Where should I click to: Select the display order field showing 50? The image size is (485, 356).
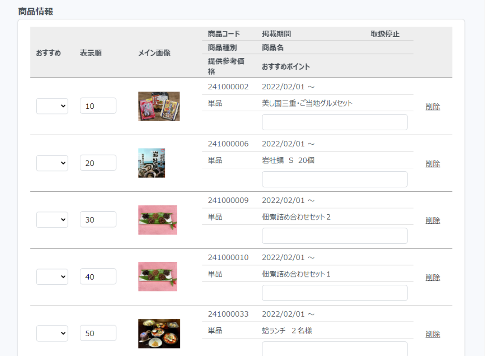[x=98, y=333]
